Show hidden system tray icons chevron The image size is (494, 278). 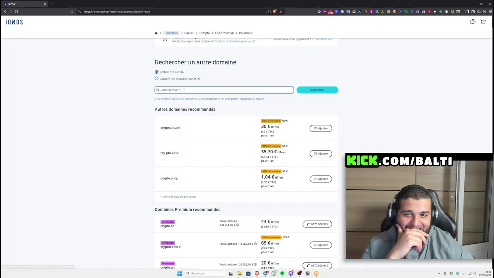[x=439, y=273]
